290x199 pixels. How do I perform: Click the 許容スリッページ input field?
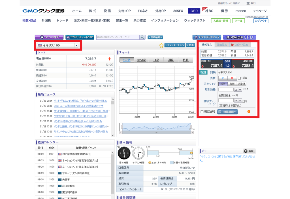(x=226, y=100)
